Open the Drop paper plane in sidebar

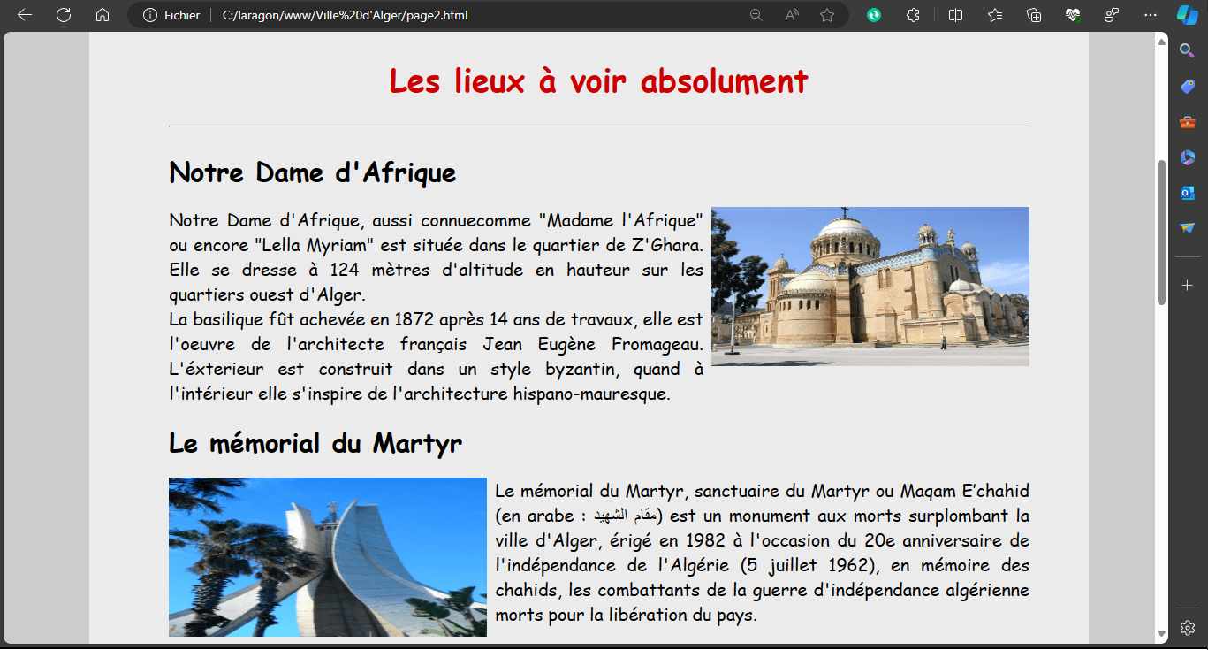pyautogui.click(x=1188, y=227)
